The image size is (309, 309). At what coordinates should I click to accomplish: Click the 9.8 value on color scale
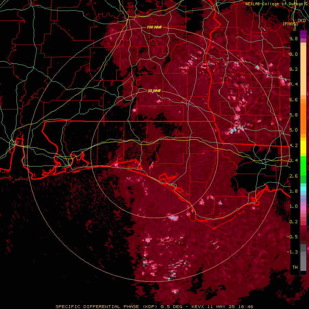point(294,38)
